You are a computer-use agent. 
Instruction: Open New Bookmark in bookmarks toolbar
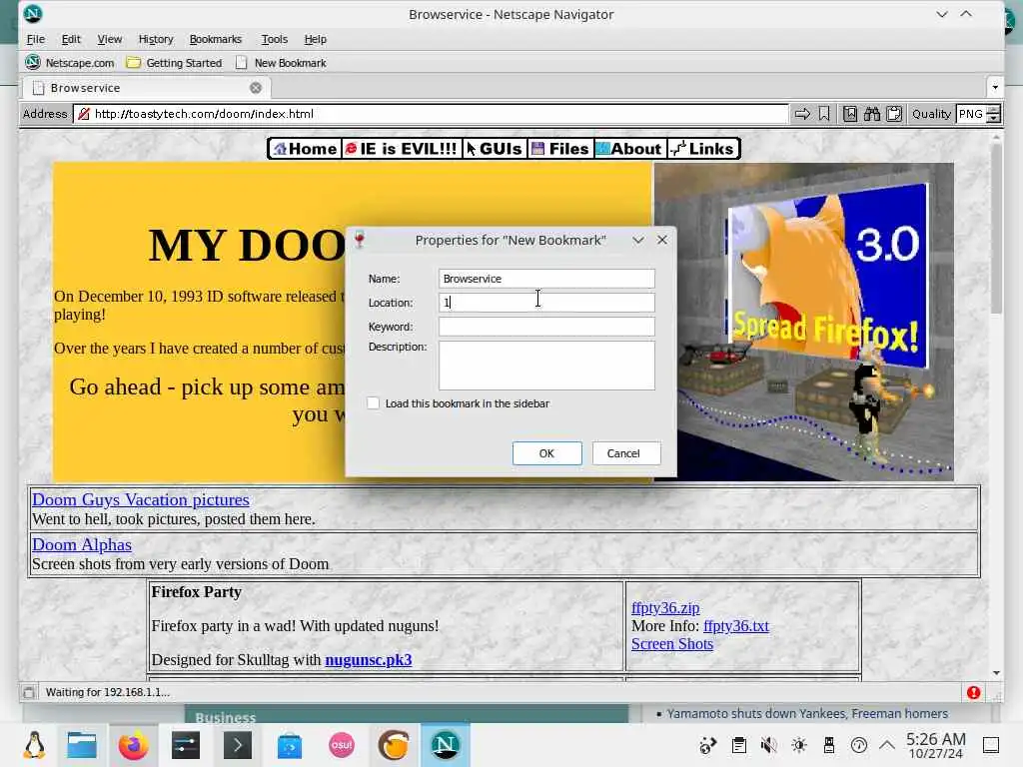click(x=281, y=63)
